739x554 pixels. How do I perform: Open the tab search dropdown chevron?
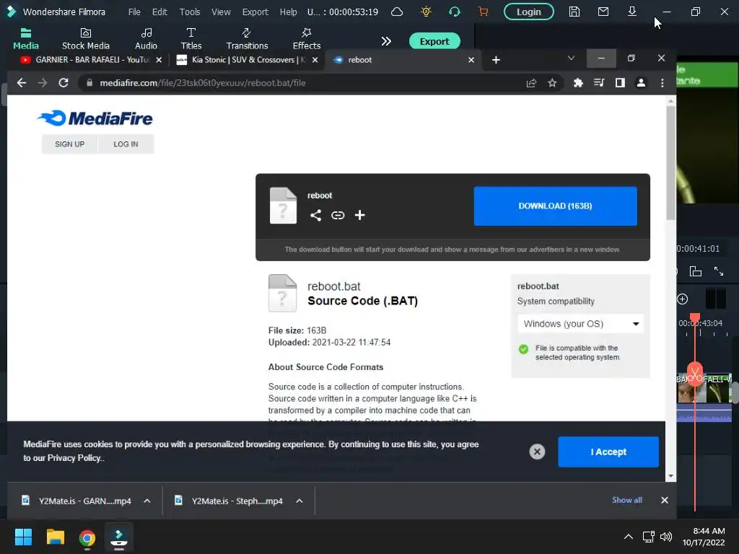[x=571, y=58]
